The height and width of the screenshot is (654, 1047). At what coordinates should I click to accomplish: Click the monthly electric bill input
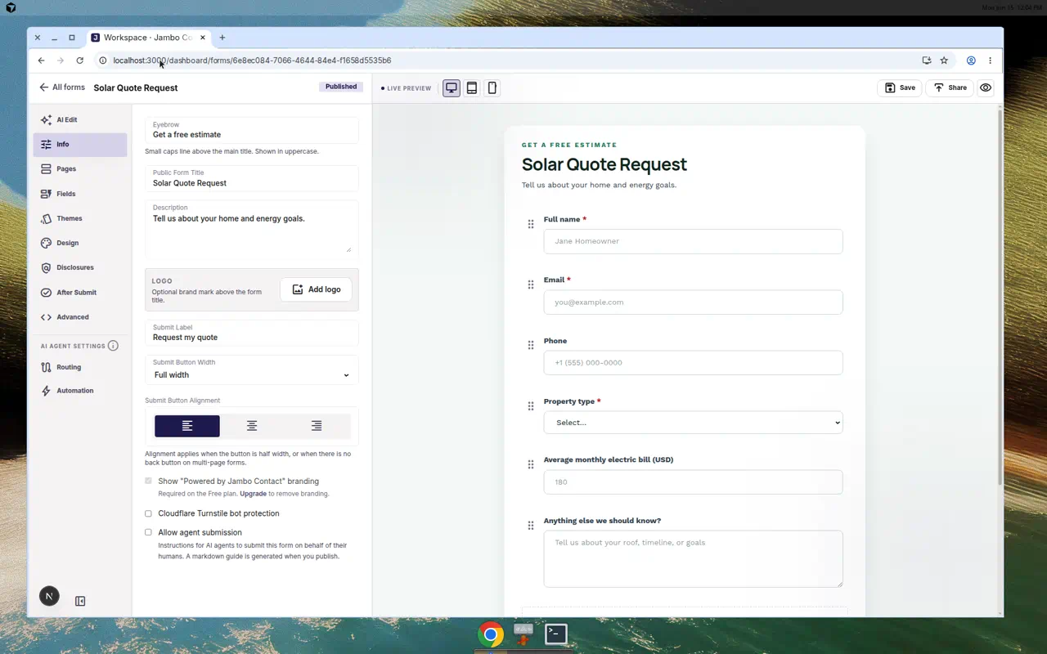point(693,482)
